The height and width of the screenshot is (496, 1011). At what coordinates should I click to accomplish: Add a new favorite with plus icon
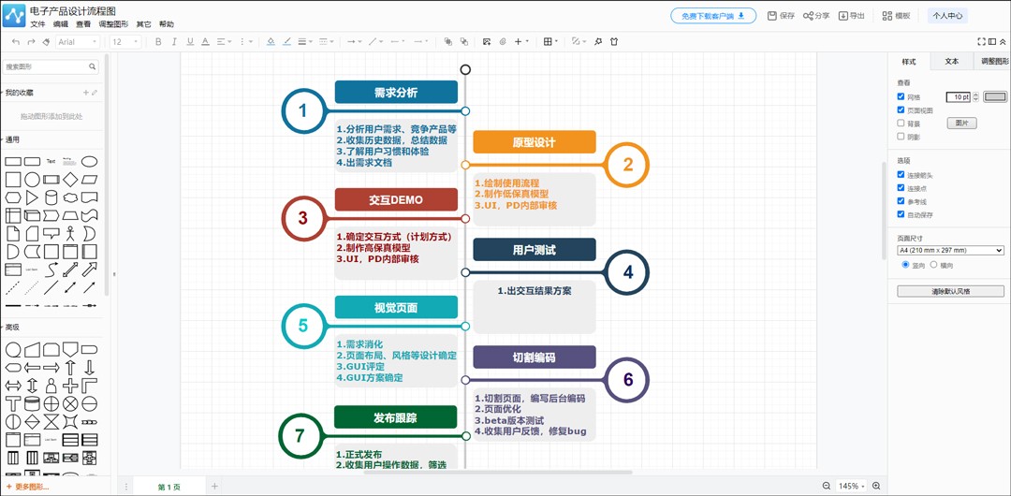pos(86,93)
